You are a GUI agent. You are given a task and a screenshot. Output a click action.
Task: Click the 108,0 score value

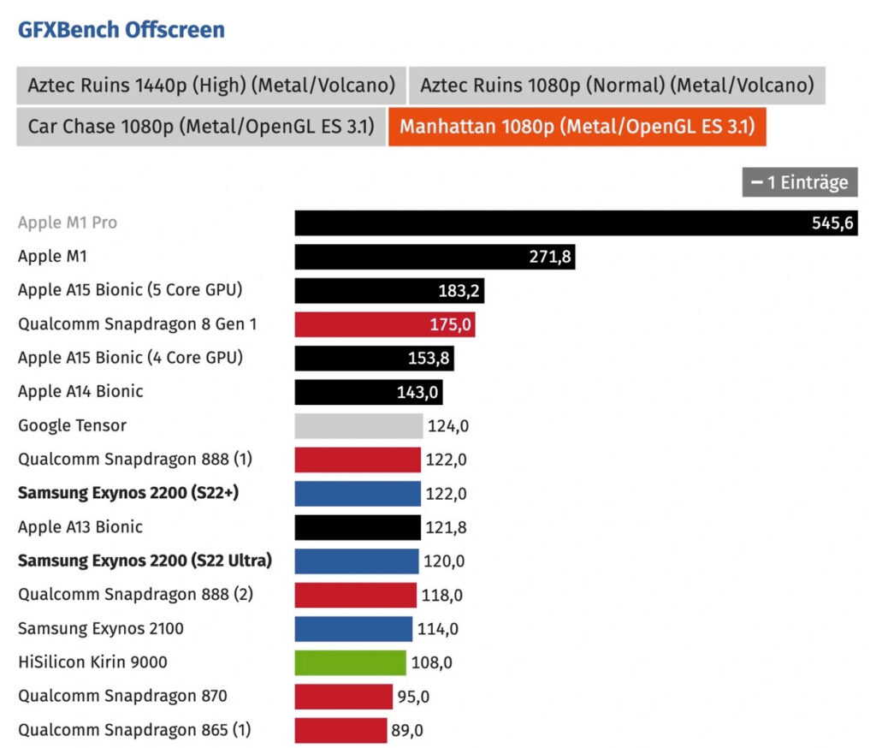tap(432, 663)
